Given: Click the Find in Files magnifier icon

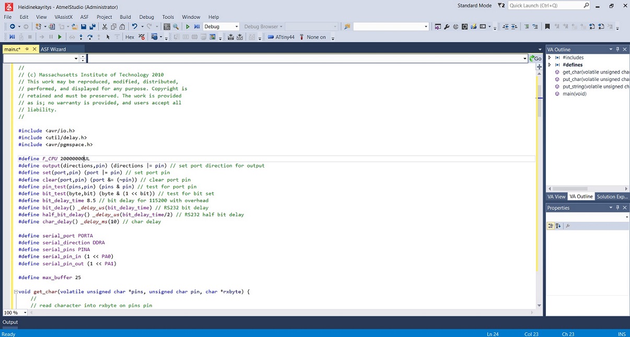Looking at the screenshot, I should point(176,27).
